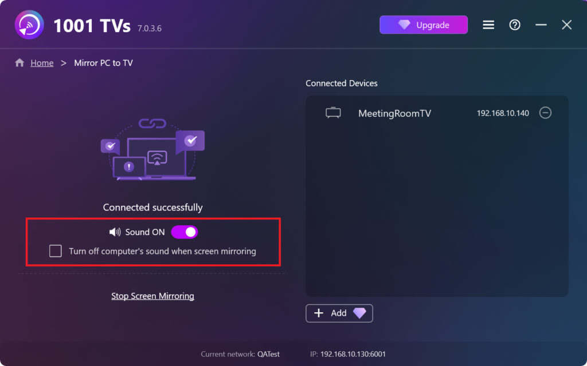
Task: Minimize the 1001 TVs window
Action: coord(541,25)
